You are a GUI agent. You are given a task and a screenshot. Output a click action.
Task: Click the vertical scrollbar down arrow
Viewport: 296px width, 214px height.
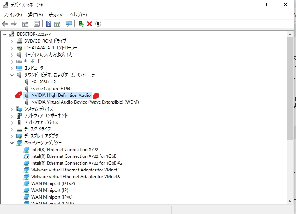[290, 201]
